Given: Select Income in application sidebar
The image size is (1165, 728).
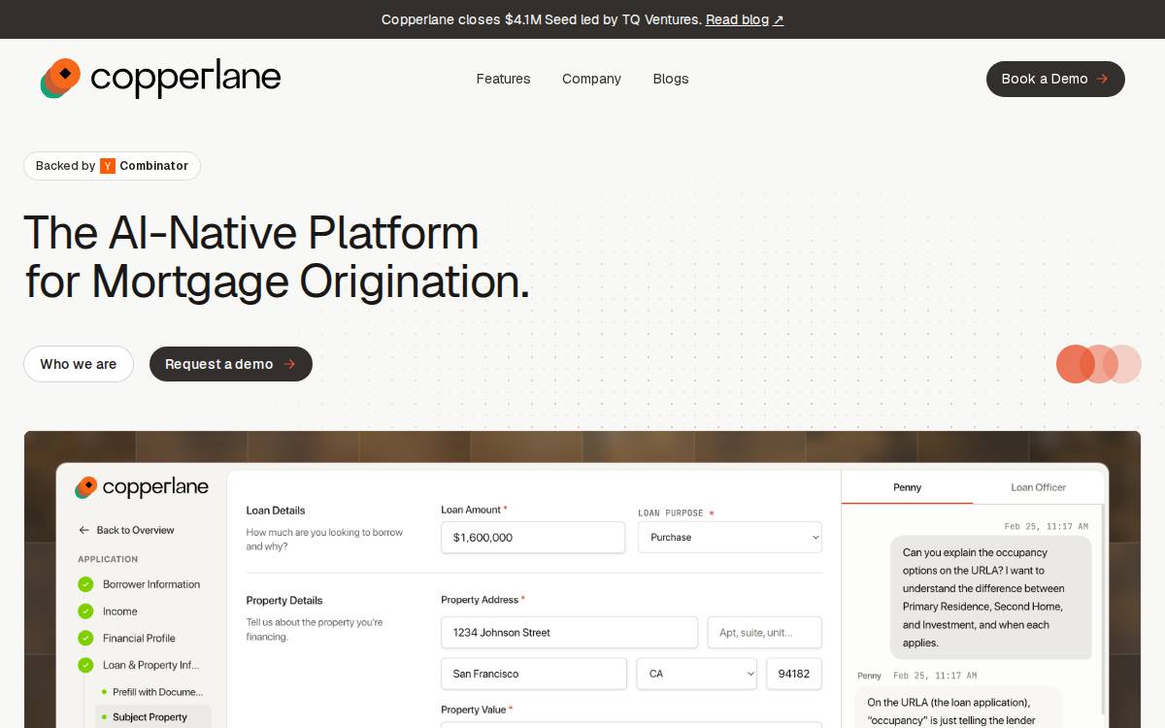Looking at the screenshot, I should click(x=120, y=612).
